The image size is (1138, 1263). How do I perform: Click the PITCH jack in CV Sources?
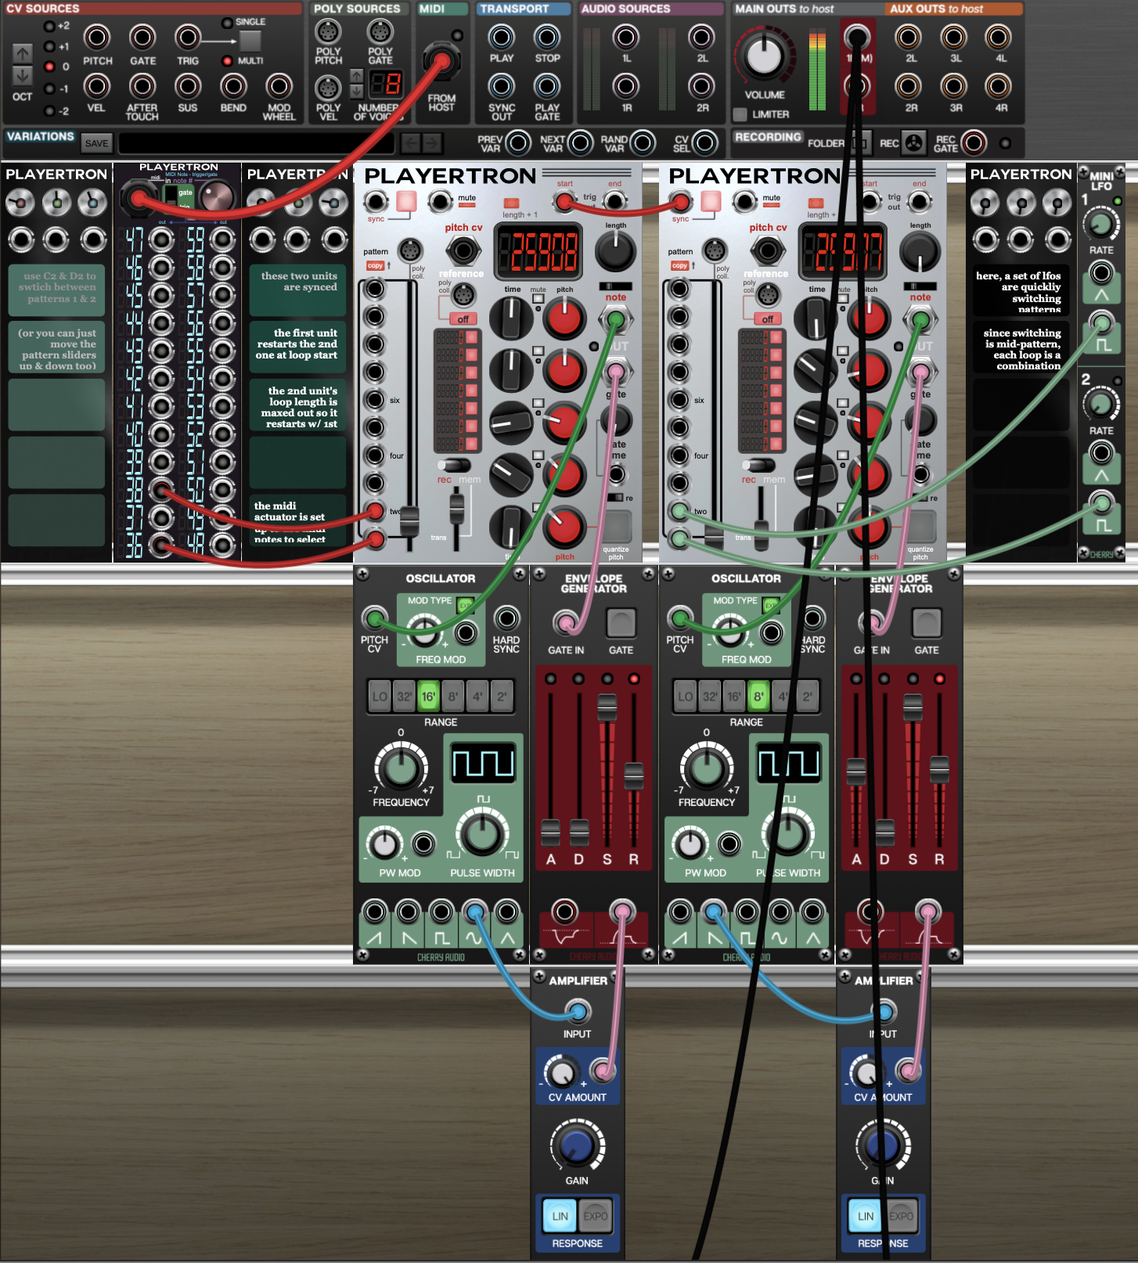pos(97,37)
